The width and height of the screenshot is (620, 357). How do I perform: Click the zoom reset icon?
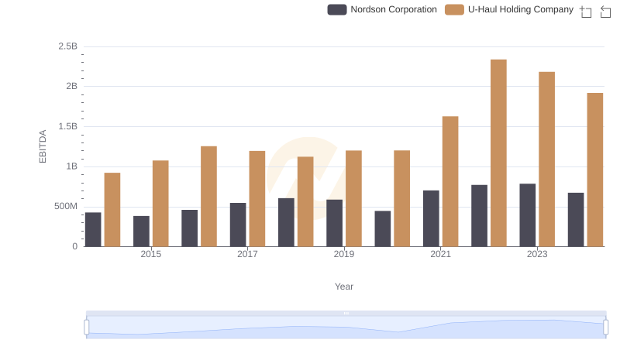coord(605,12)
